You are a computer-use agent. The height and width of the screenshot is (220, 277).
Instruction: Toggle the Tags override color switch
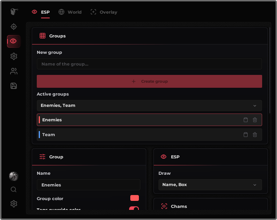pyautogui.click(x=134, y=209)
